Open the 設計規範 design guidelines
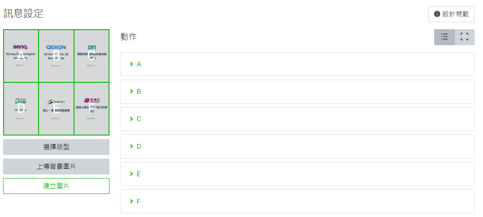Screen dimensions: 483x217 point(451,14)
